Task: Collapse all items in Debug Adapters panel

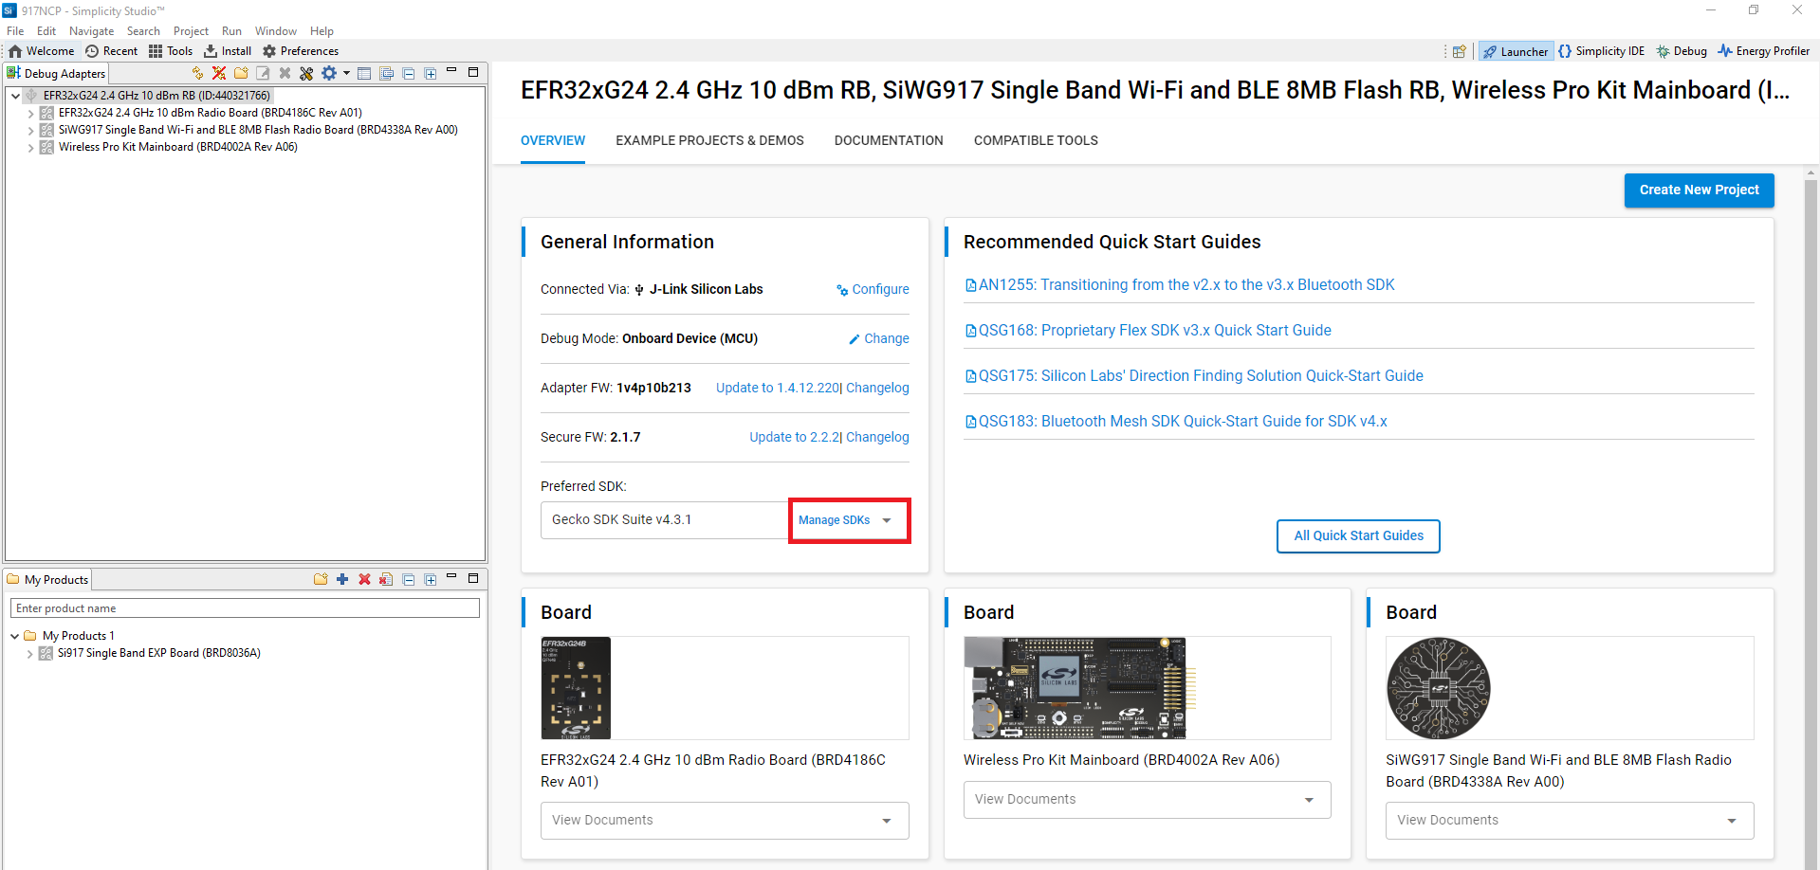Action: (409, 73)
